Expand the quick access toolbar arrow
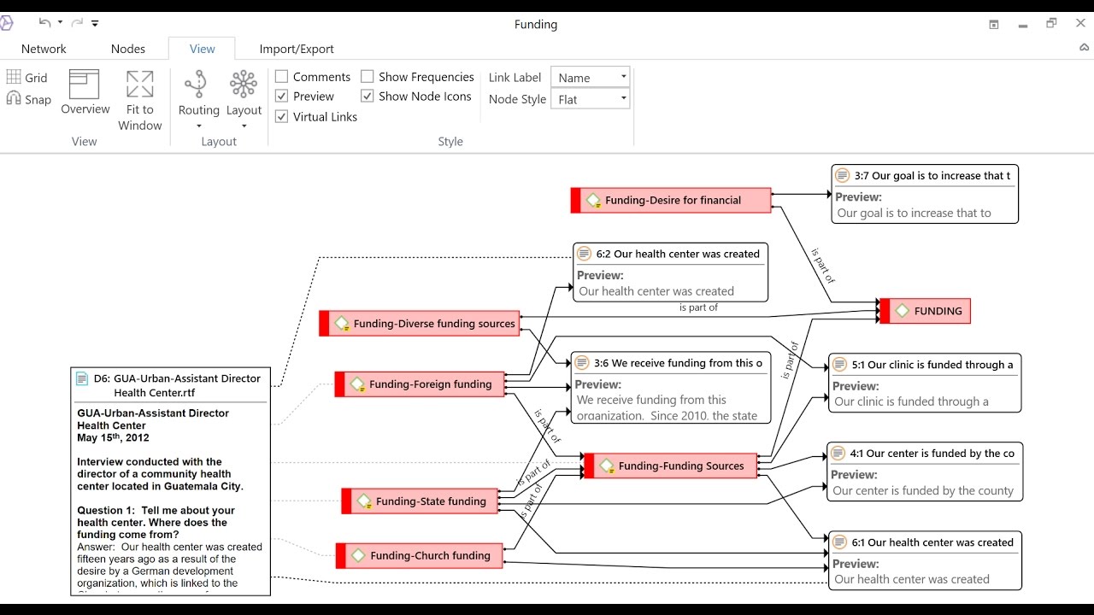This screenshot has width=1094, height=615. 95,24
